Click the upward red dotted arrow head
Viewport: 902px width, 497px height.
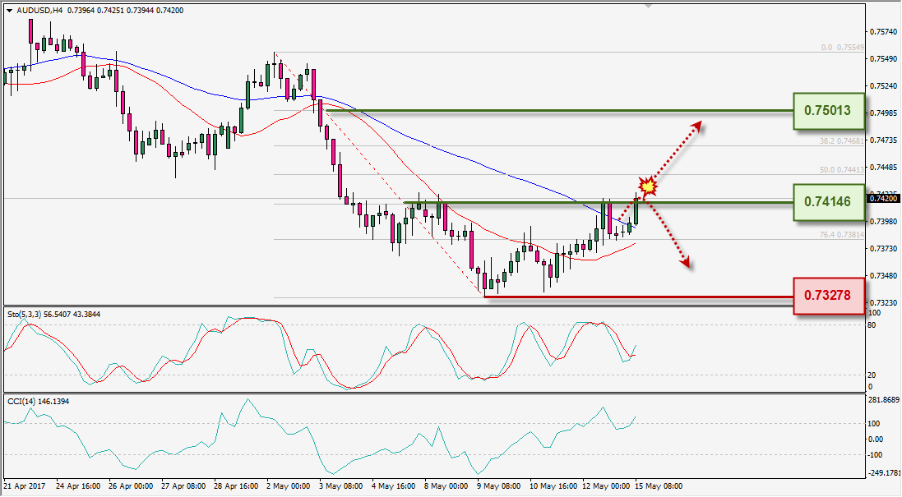pos(696,126)
